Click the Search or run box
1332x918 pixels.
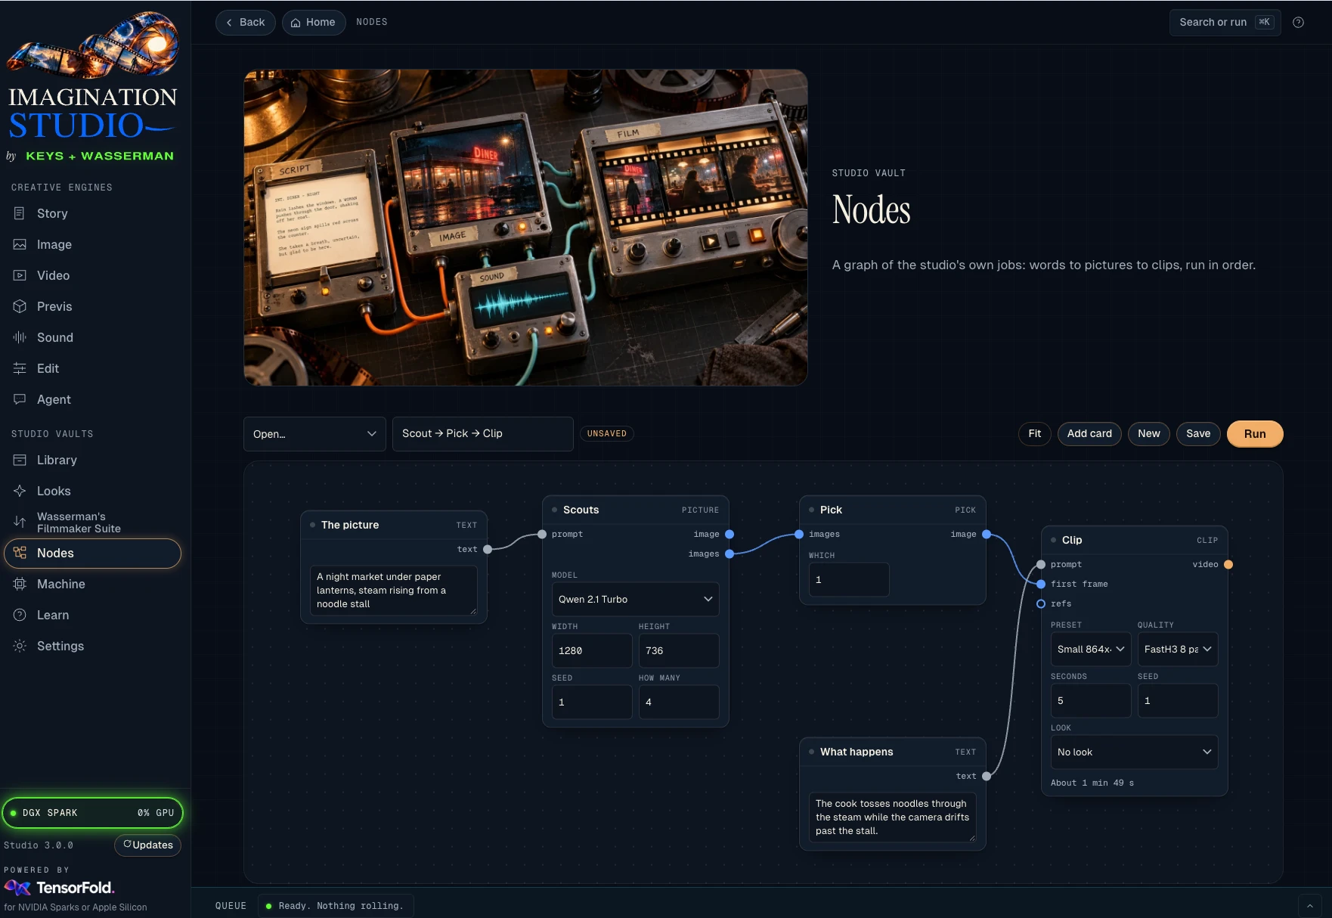click(1225, 23)
